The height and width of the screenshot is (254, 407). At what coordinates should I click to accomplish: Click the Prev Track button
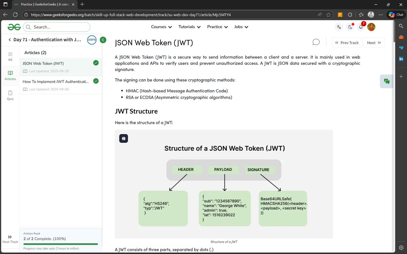(347, 42)
